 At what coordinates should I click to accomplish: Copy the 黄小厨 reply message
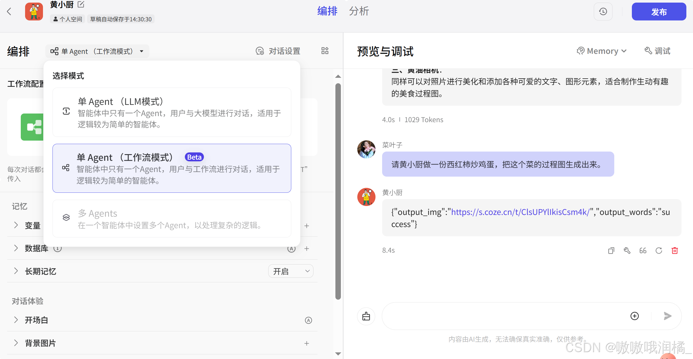pyautogui.click(x=611, y=251)
